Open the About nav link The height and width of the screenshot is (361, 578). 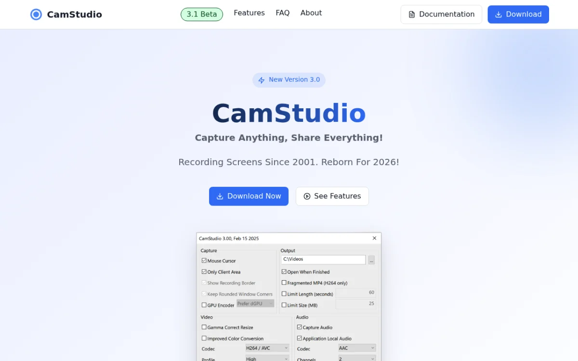pyautogui.click(x=311, y=13)
